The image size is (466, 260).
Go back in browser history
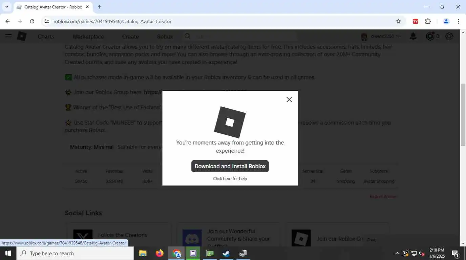point(7,21)
